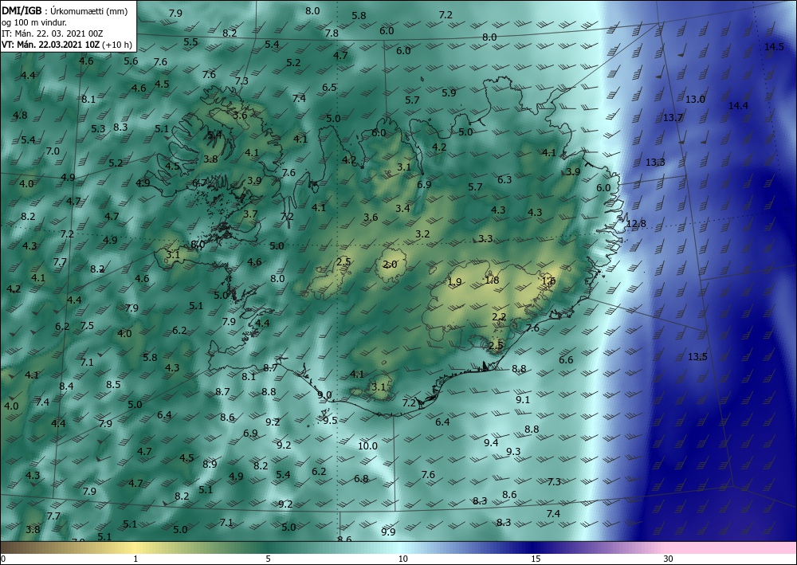Viewport: 797px width, 565px height.
Task: Click the map value 5.3
Action: (98, 128)
